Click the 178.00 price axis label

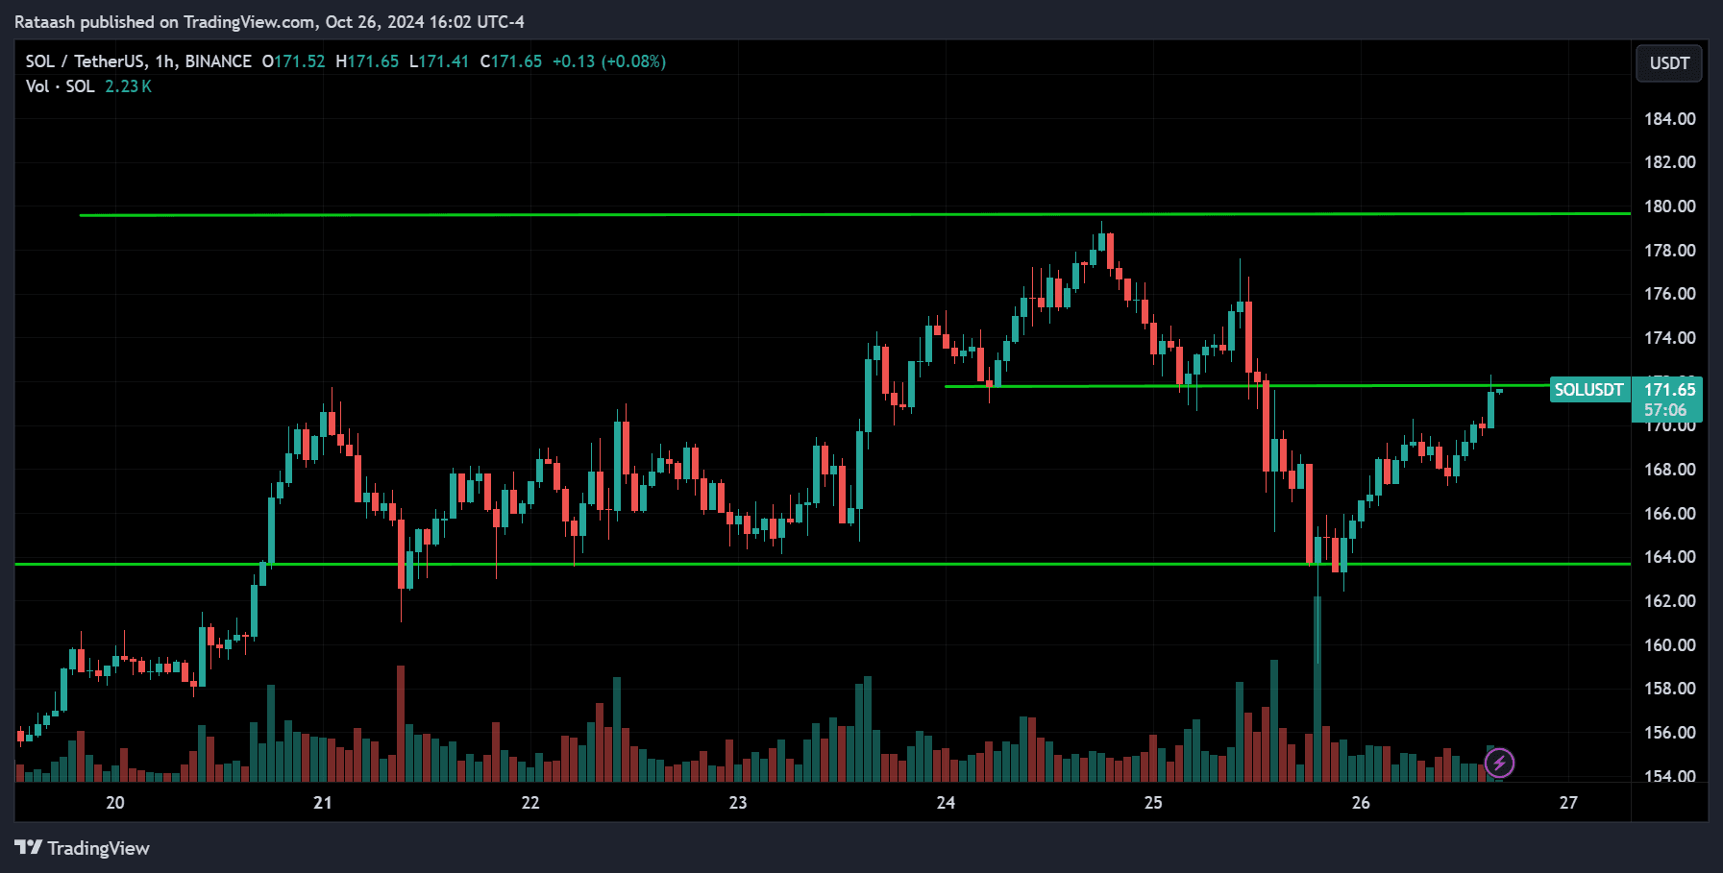[1670, 251]
